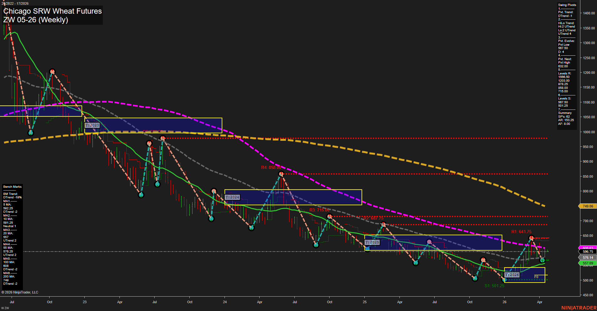Click the pivot high marker at R4 858.00
597x311 pixels.
point(281,173)
